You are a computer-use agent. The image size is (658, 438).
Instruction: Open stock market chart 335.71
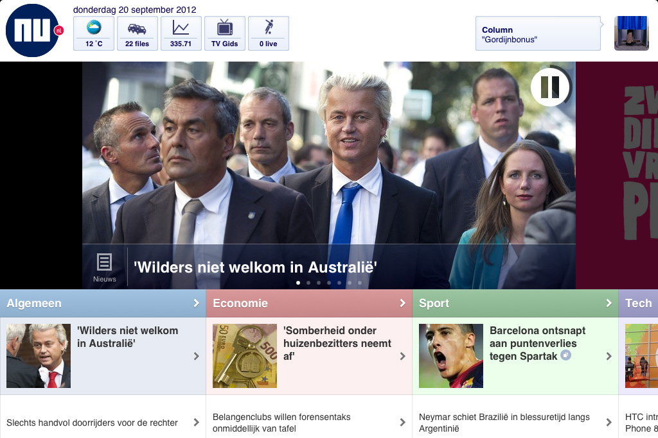tap(181, 33)
